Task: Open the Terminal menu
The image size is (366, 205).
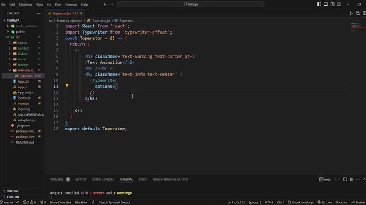Action: click(x=71, y=5)
